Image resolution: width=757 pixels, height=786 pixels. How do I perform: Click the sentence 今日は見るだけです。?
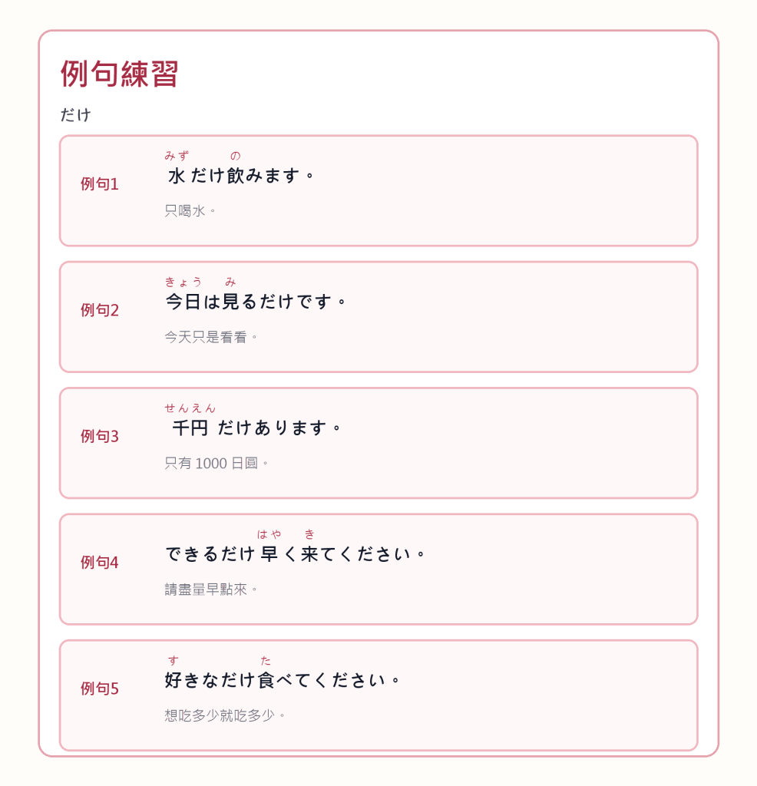256,302
